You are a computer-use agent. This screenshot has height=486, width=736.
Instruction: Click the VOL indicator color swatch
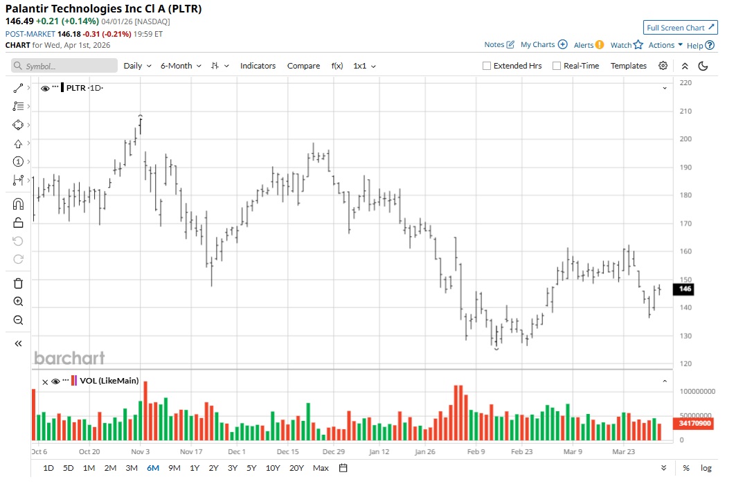[x=73, y=381]
